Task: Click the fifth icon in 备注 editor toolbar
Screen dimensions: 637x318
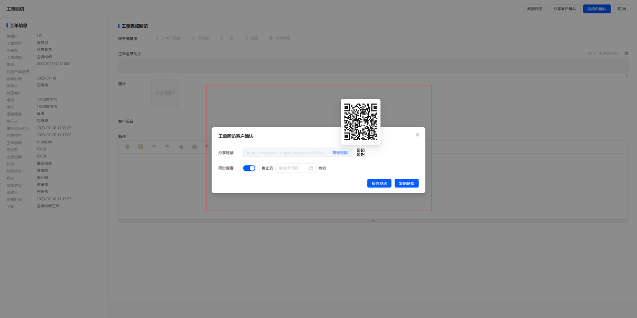Action: 181,147
